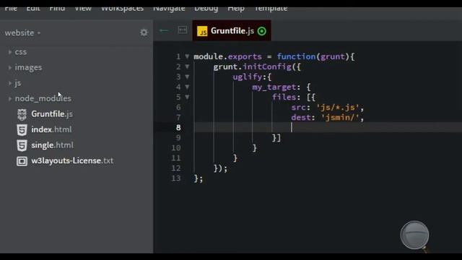Collapse code fold arrow on line 2
The height and width of the screenshot is (260, 462).
187,66
